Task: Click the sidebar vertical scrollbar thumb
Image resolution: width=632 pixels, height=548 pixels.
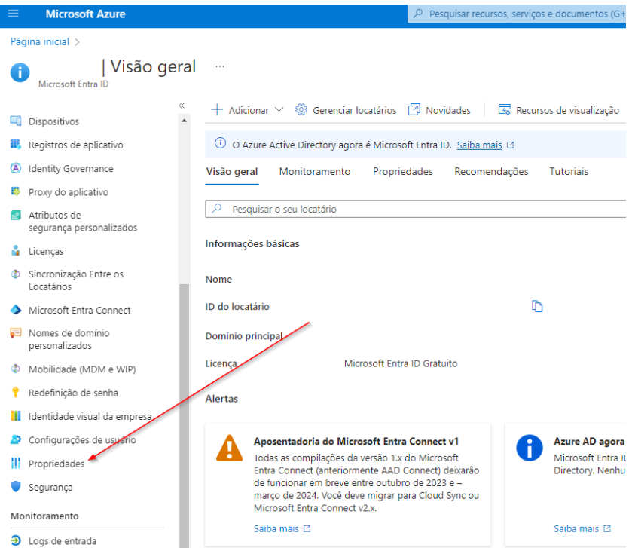Action: pyautogui.click(x=185, y=415)
